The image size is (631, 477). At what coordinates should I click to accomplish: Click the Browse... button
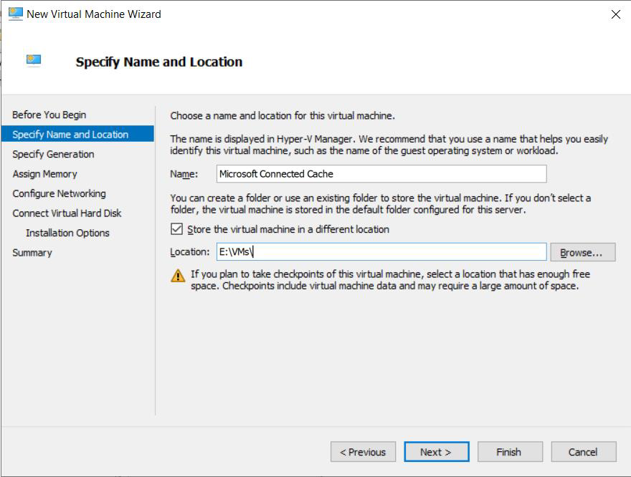coord(583,252)
